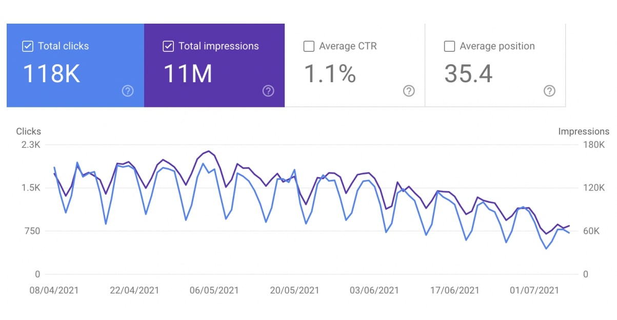Enable the Average position checkbox
Screen dimensions: 617x320
449,46
